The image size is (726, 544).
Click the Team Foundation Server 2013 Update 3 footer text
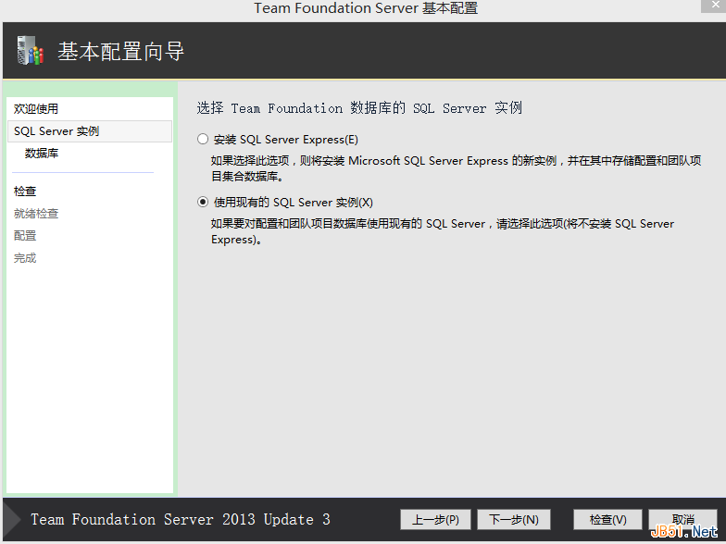[181, 520]
